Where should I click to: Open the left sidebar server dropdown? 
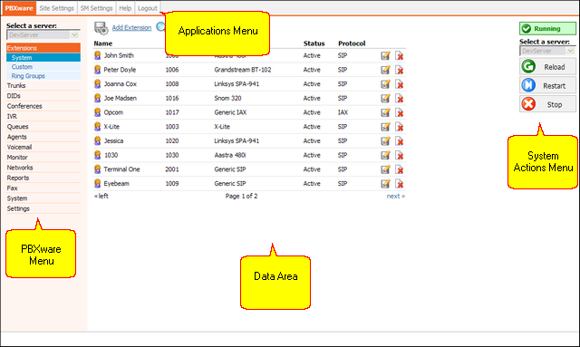43,34
